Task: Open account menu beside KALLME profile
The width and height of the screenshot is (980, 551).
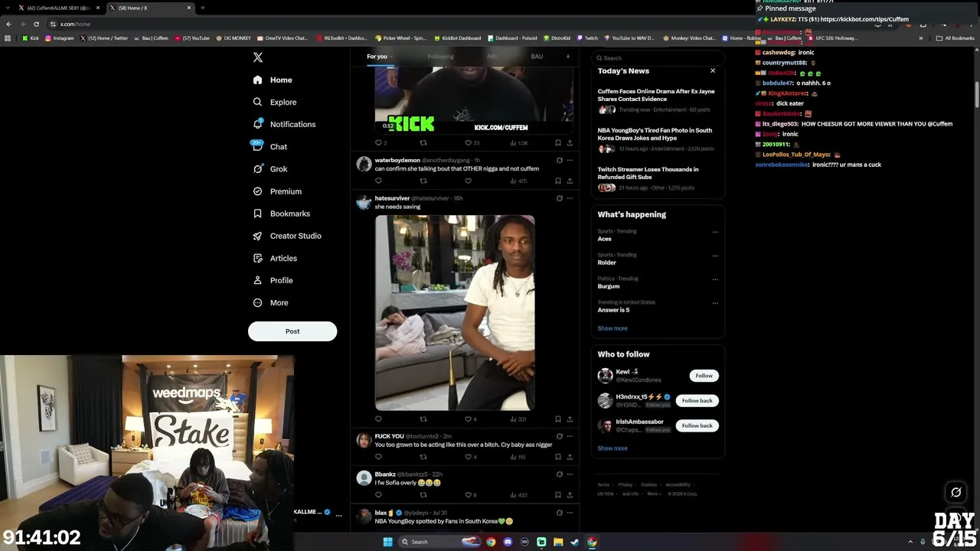Action: (x=338, y=516)
